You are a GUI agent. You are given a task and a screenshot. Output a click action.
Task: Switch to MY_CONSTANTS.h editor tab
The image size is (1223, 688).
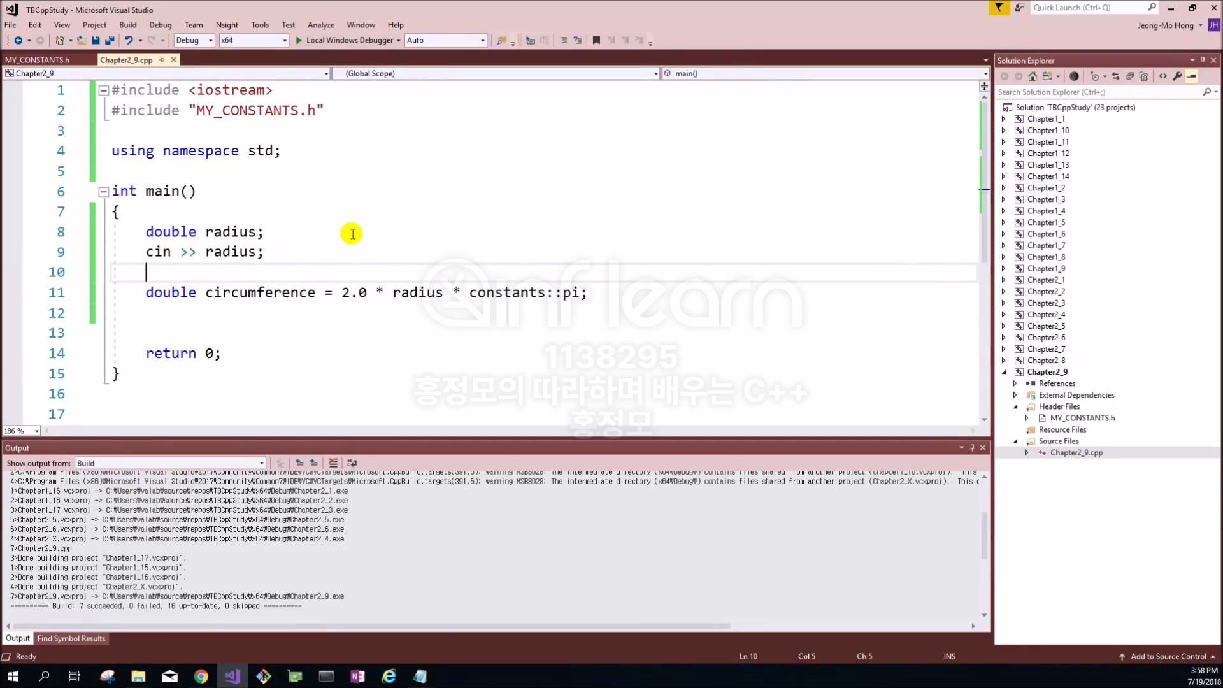tap(37, 60)
